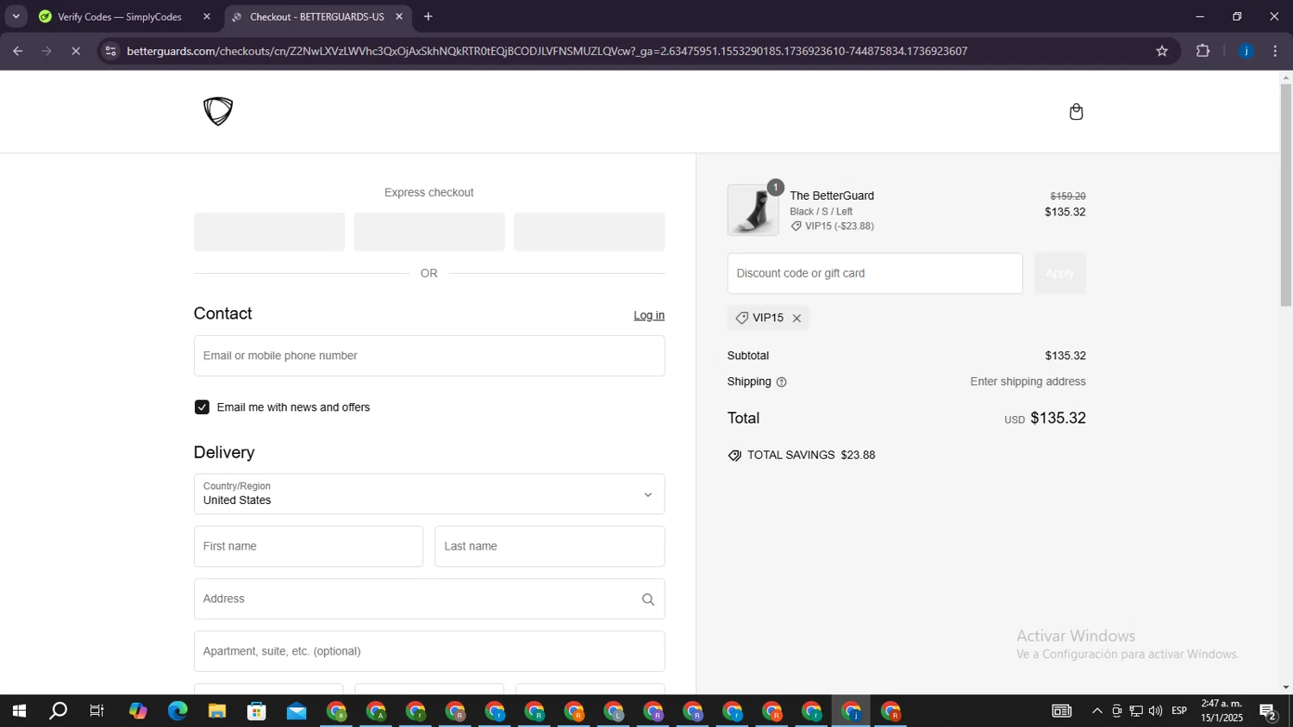Open the shopping bag cart icon
Image resolution: width=1293 pixels, height=727 pixels.
[1076, 112]
